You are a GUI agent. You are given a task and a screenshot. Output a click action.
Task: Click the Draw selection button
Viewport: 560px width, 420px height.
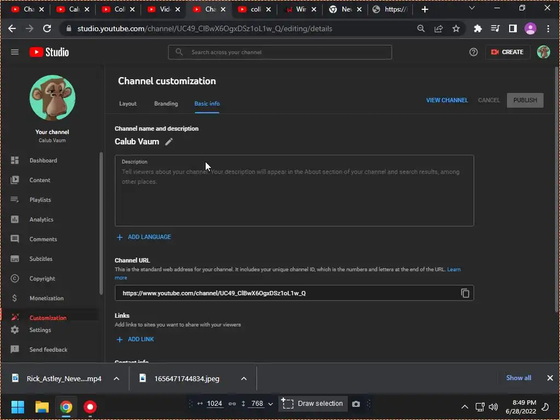pyautogui.click(x=312, y=404)
